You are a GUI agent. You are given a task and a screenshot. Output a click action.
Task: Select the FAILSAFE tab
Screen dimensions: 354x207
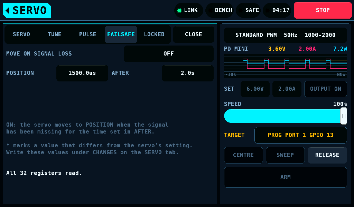point(121,34)
